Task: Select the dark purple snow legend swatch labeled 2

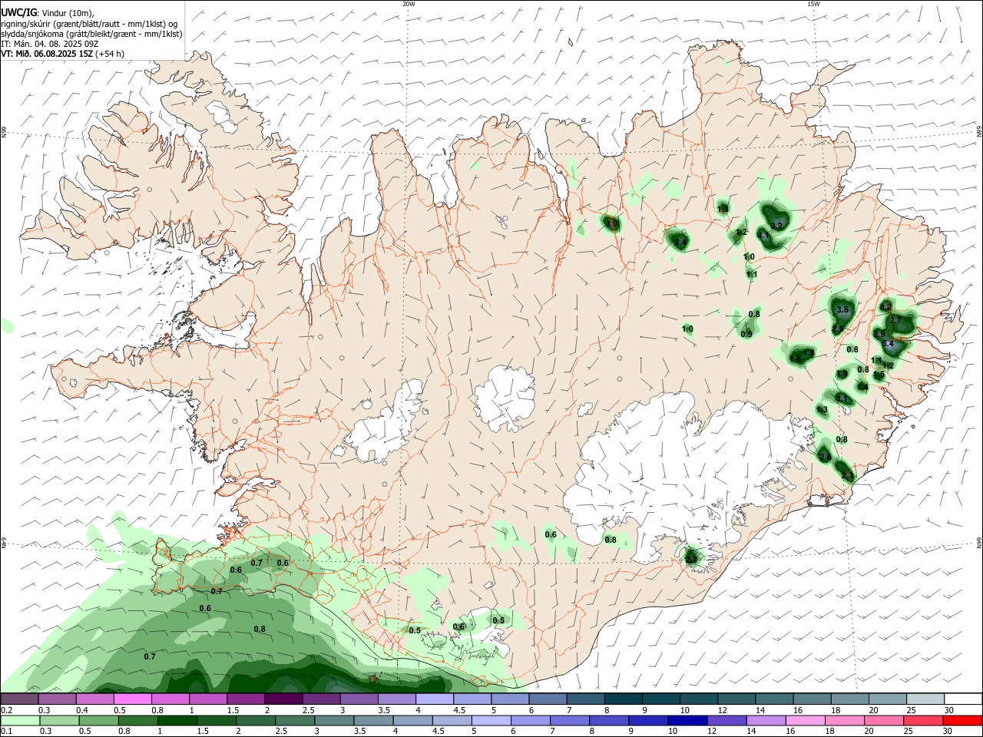Action: point(283,699)
